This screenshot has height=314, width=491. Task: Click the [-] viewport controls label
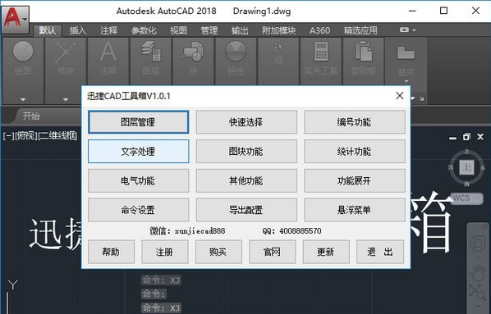8,136
